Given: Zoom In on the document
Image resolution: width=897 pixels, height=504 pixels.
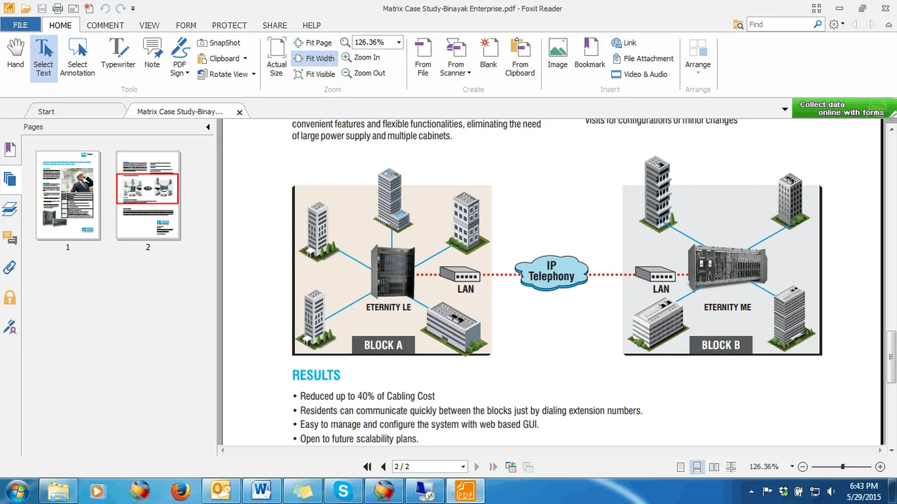Looking at the screenshot, I should coord(360,57).
